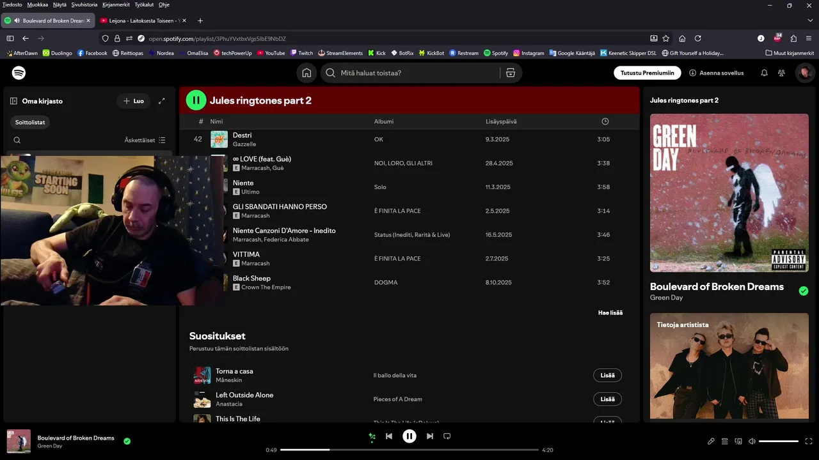Open the Twitch bookmark
The image size is (819, 460).
click(301, 53)
